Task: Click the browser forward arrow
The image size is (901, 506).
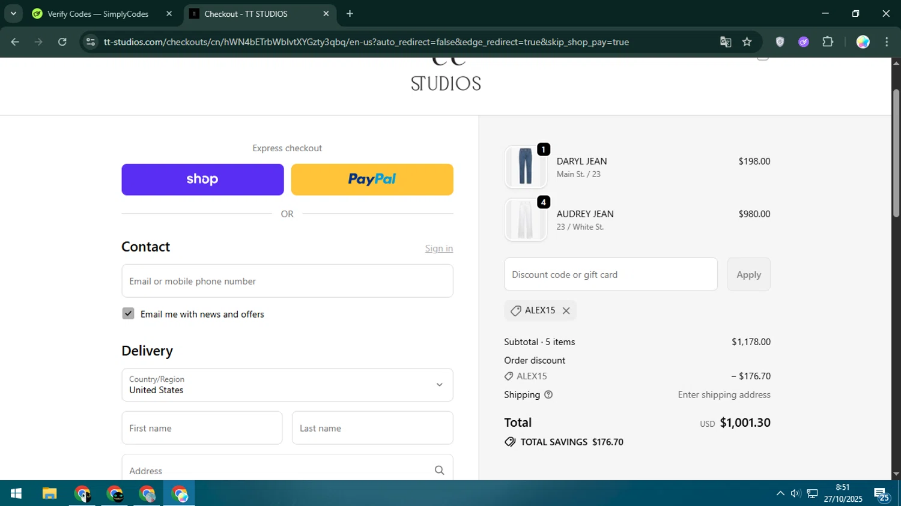Action: coord(38,42)
